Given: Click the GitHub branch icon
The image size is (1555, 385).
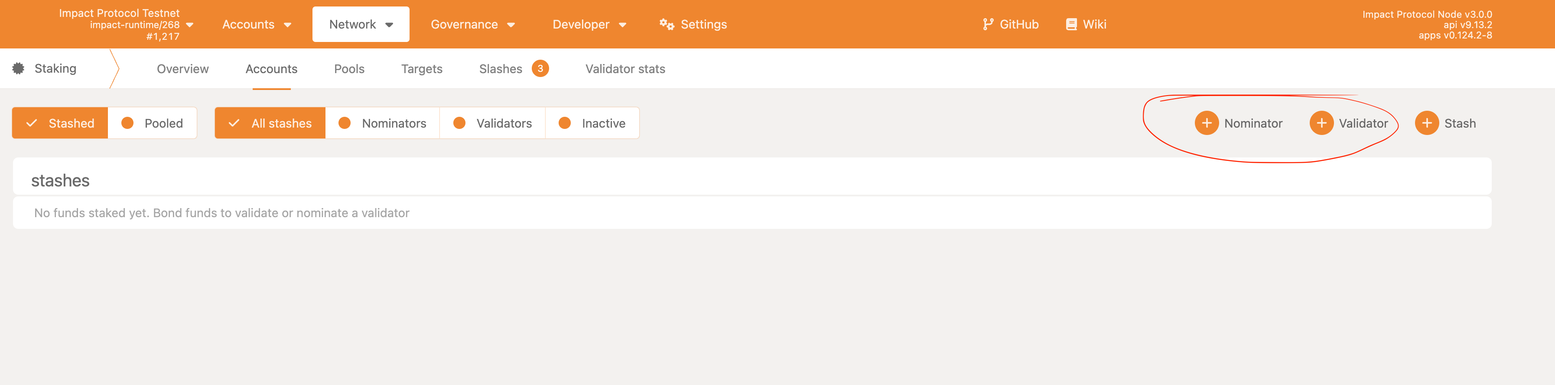Looking at the screenshot, I should tap(988, 24).
